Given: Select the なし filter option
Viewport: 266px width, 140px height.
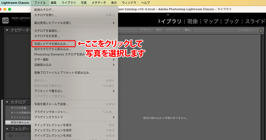Looking at the screenshot, I should pos(188,30).
